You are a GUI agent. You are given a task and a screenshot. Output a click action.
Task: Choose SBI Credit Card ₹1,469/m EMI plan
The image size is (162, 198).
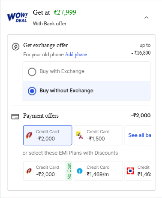click(98, 171)
